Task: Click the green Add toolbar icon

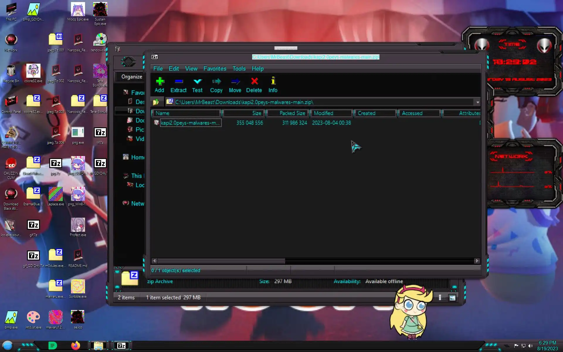Action: (x=160, y=82)
